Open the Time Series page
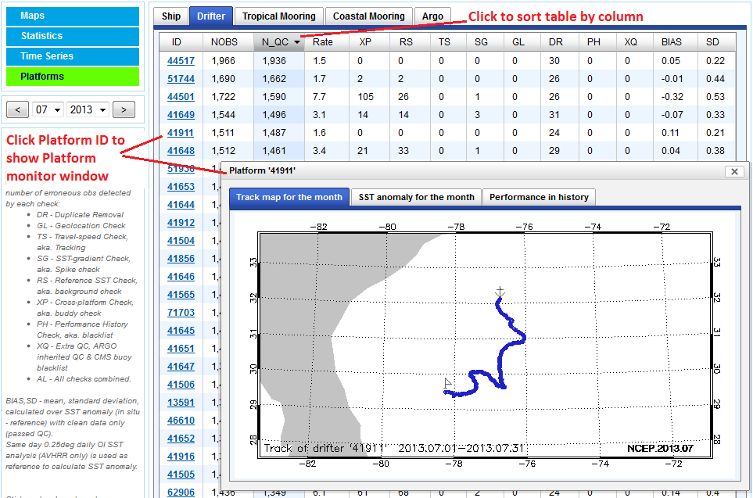Viewport: 753px width, 498px height. (72, 56)
